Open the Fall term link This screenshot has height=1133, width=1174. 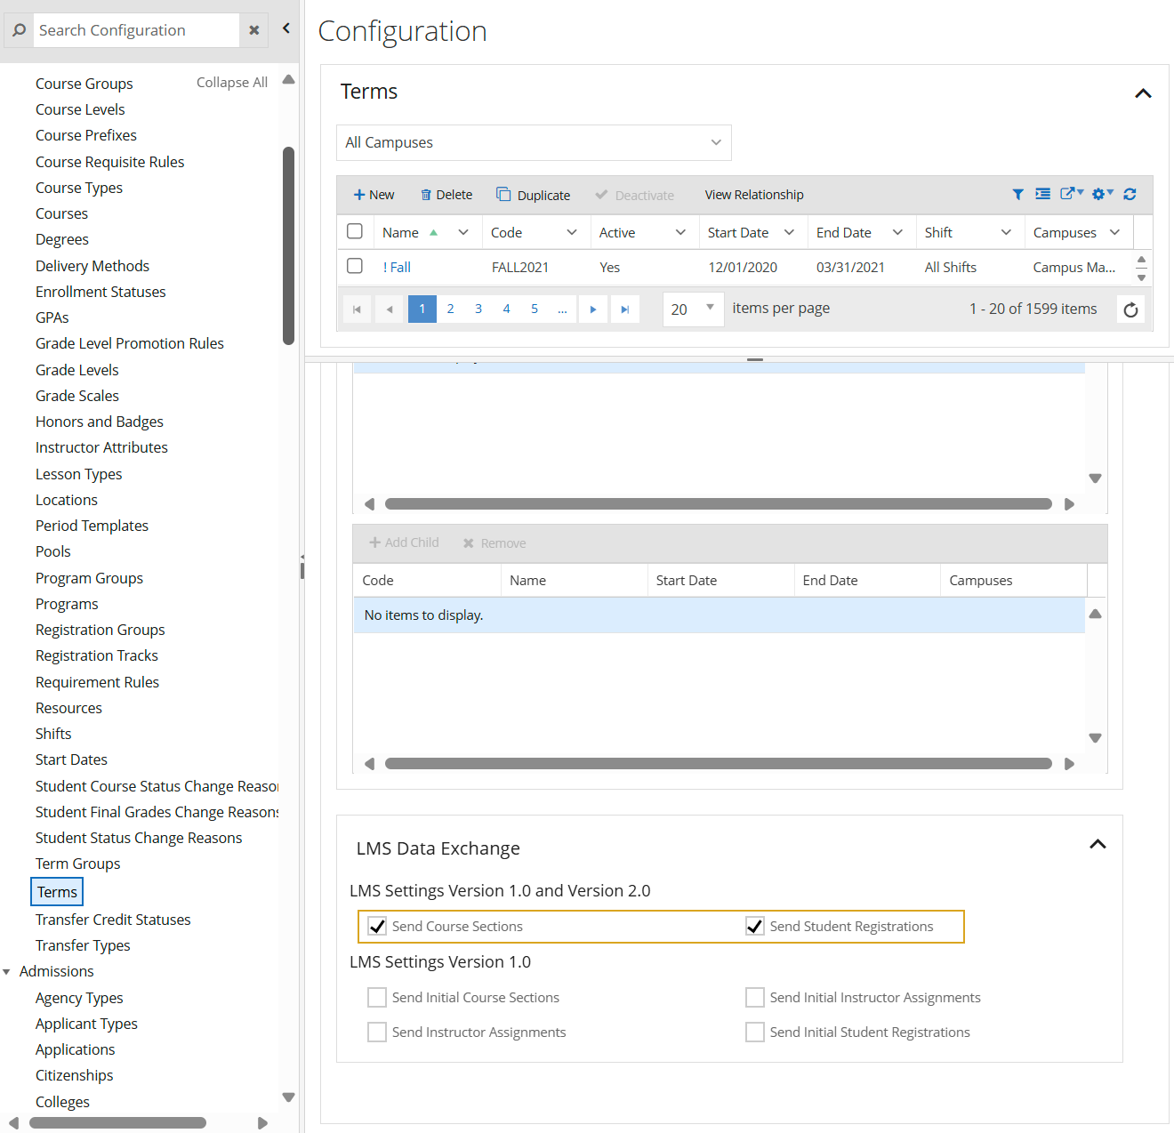pos(399,267)
